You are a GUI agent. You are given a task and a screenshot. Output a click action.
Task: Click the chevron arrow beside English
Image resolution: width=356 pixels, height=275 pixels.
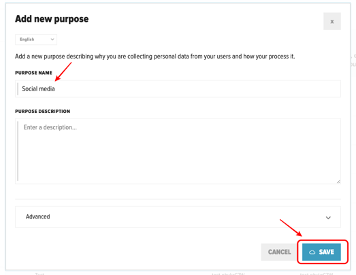pos(52,39)
